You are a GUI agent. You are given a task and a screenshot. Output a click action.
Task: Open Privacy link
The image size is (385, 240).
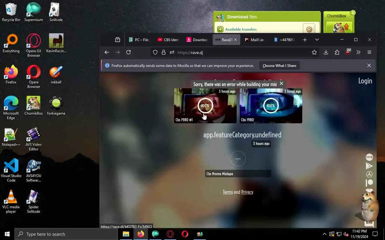tap(247, 192)
